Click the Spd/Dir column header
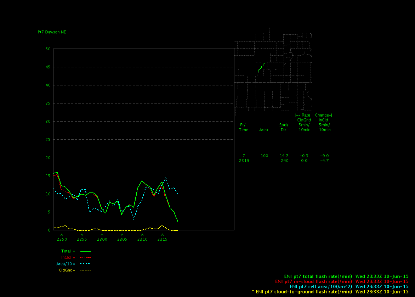 284,127
